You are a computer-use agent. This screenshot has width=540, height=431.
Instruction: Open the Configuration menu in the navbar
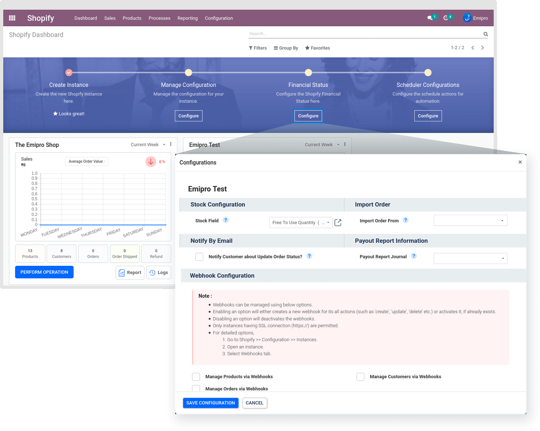(x=218, y=18)
